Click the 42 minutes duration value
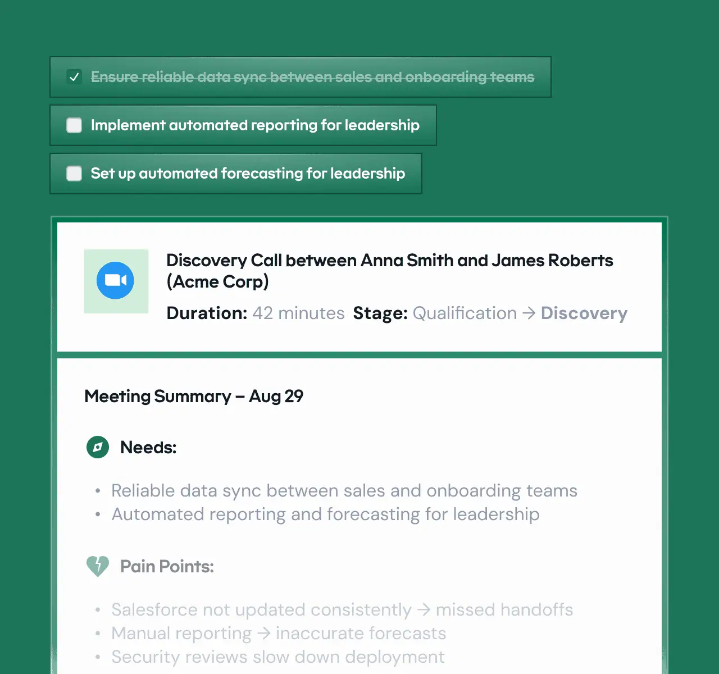This screenshot has width=719, height=674. tap(298, 313)
